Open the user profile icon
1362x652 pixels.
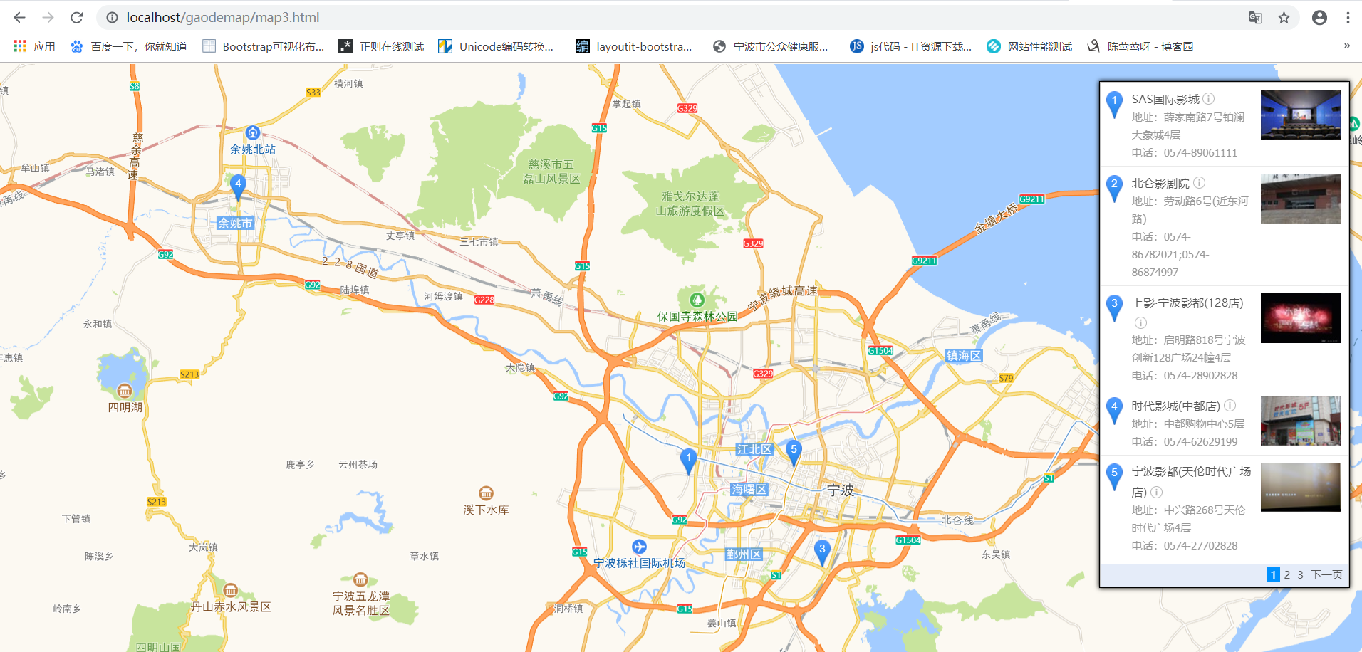coord(1319,17)
